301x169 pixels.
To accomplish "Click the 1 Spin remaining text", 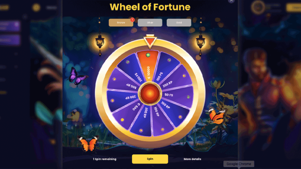I will tap(105, 159).
